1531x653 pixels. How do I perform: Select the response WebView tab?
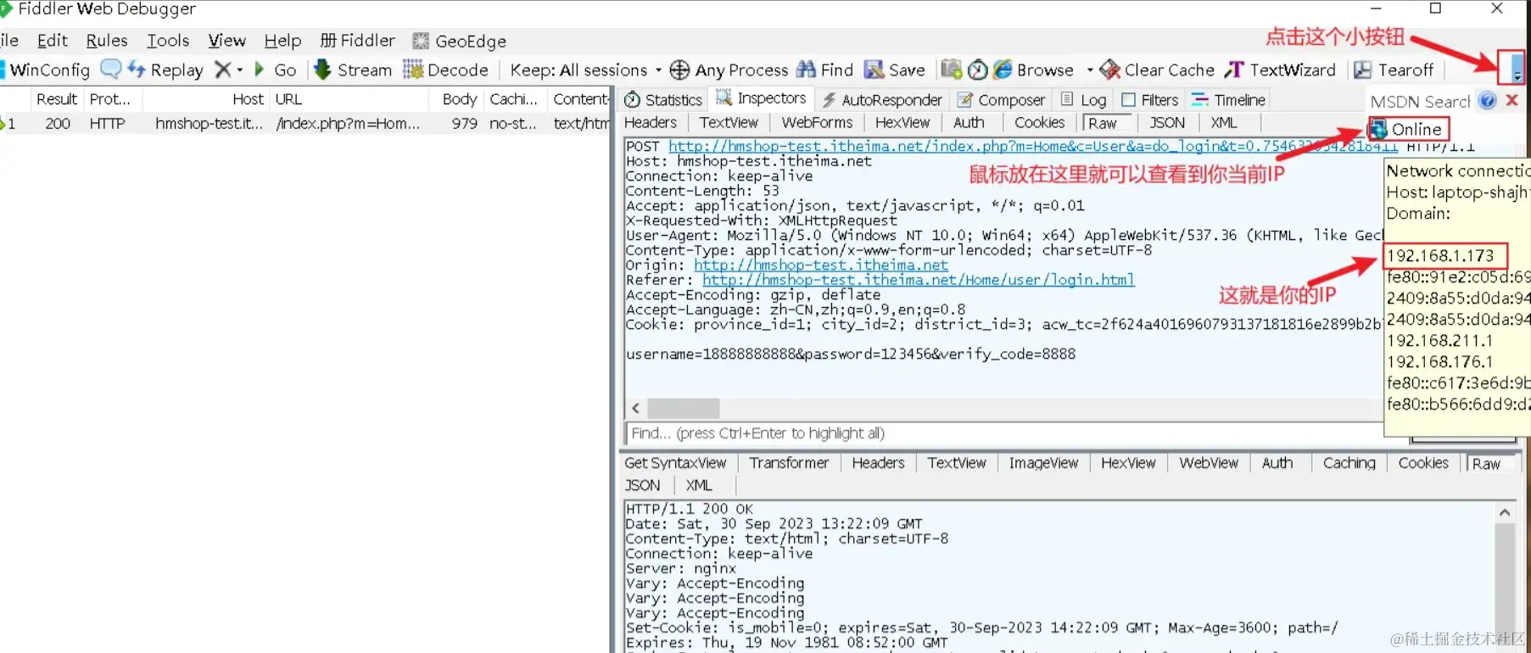pos(1209,462)
